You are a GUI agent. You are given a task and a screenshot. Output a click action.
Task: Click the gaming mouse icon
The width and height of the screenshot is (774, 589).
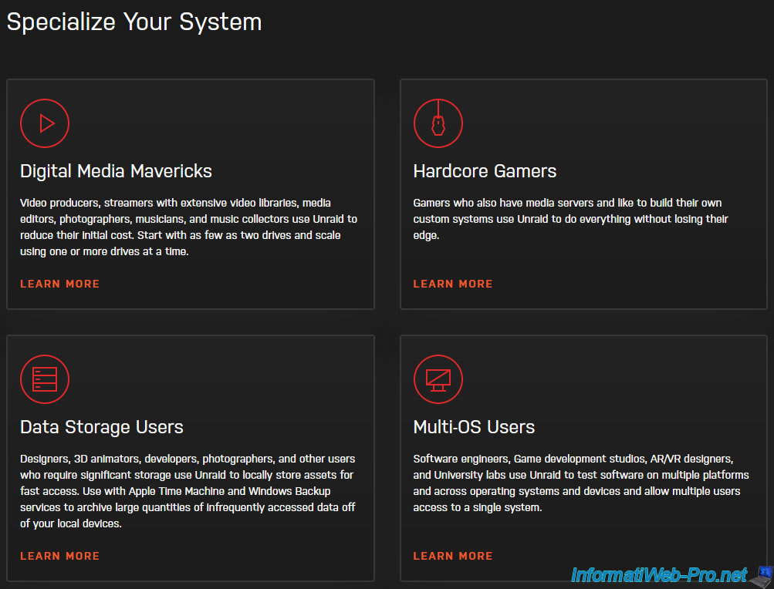pos(438,123)
